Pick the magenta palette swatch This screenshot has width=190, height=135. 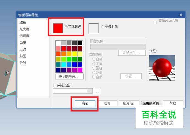point(80,70)
